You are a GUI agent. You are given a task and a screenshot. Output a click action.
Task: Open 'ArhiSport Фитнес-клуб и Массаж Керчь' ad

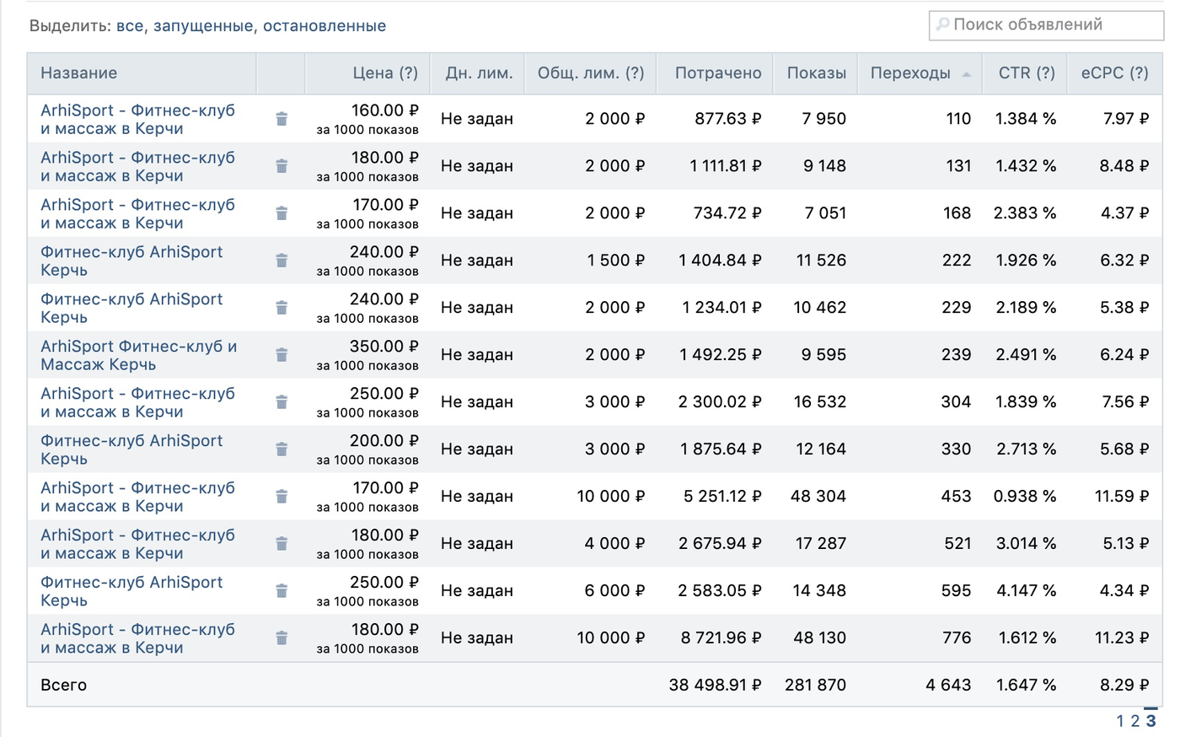pos(139,356)
